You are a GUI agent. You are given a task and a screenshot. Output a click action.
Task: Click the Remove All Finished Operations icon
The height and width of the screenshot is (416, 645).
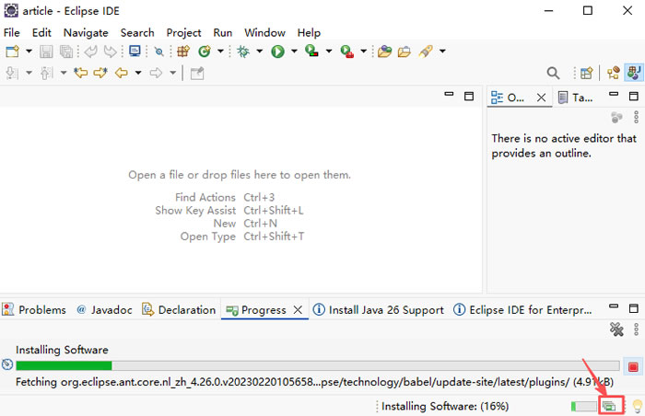click(x=617, y=329)
